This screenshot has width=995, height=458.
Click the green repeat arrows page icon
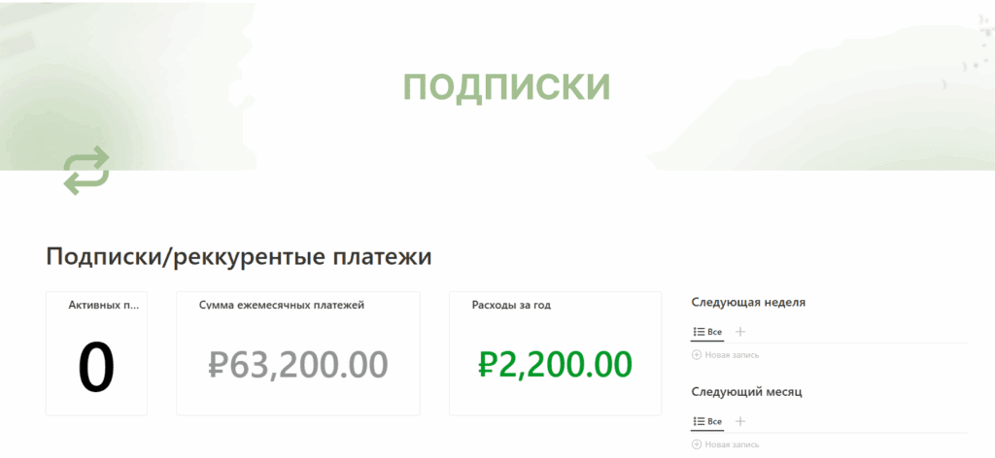(x=86, y=171)
